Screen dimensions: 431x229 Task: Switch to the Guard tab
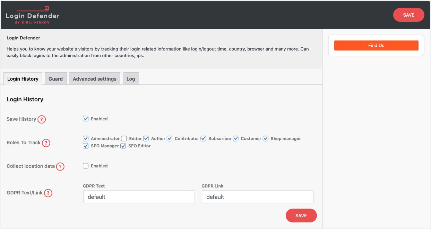click(55, 79)
